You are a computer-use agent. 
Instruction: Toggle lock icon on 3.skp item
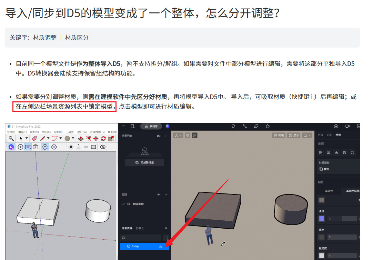click(x=160, y=247)
